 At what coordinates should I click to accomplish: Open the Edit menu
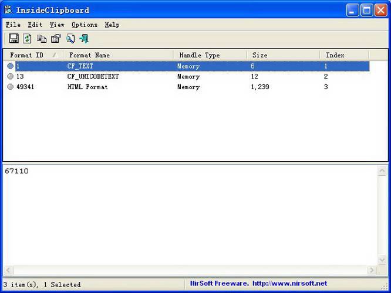[35, 25]
